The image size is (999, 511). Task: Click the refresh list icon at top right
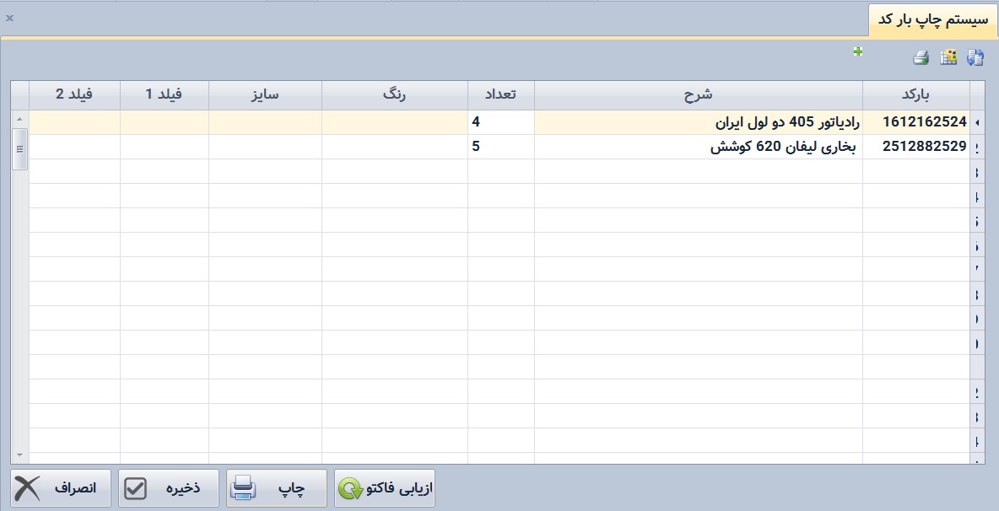pyautogui.click(x=976, y=57)
